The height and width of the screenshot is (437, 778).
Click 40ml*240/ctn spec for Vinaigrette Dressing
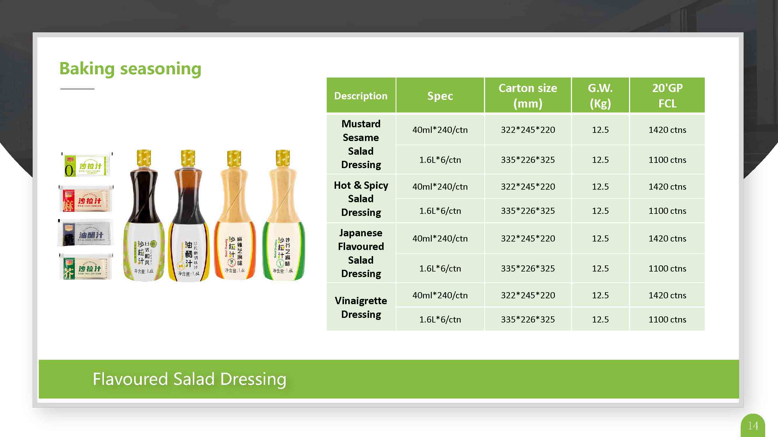[x=440, y=295]
